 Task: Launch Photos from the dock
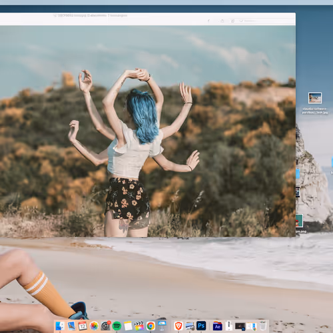coord(94,326)
